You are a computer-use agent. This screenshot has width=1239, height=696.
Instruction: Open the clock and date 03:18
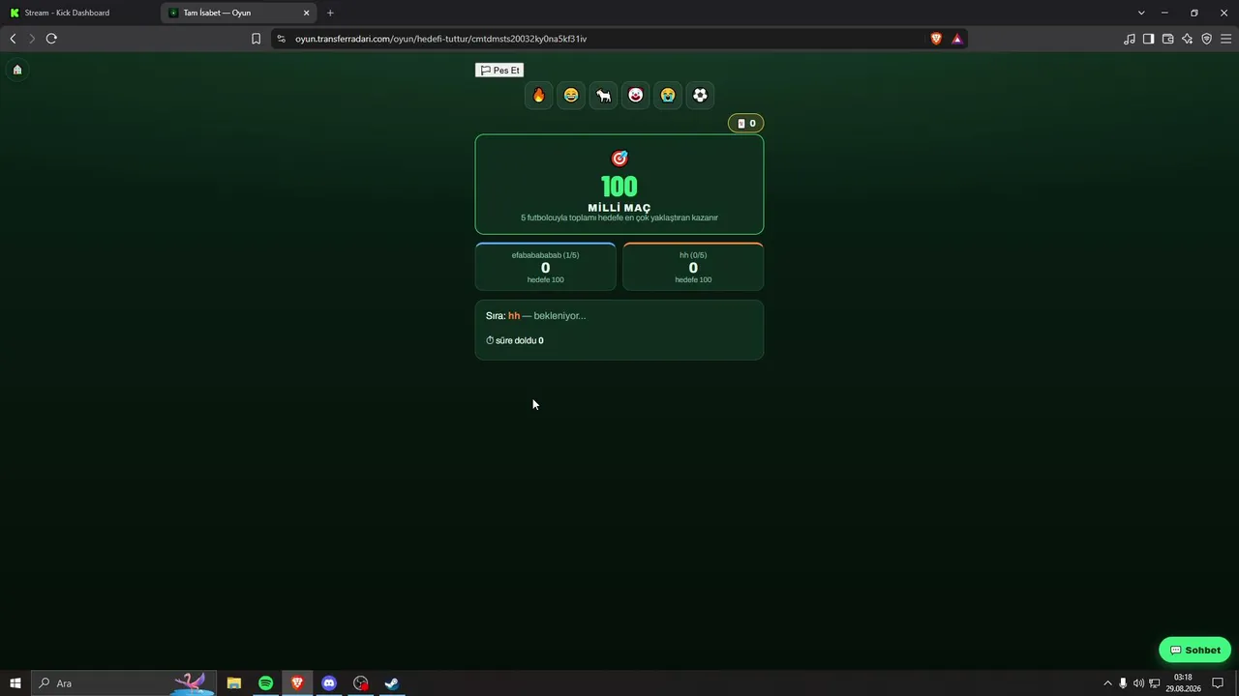point(1183,683)
